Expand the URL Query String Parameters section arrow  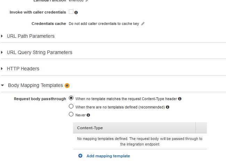2,52
